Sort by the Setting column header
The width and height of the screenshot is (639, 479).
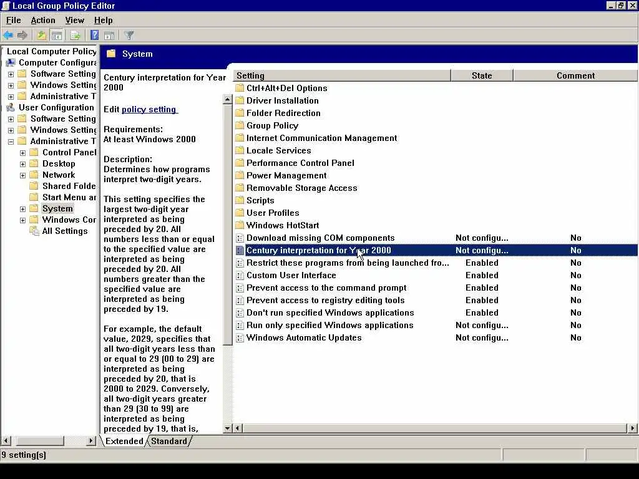[x=343, y=75]
